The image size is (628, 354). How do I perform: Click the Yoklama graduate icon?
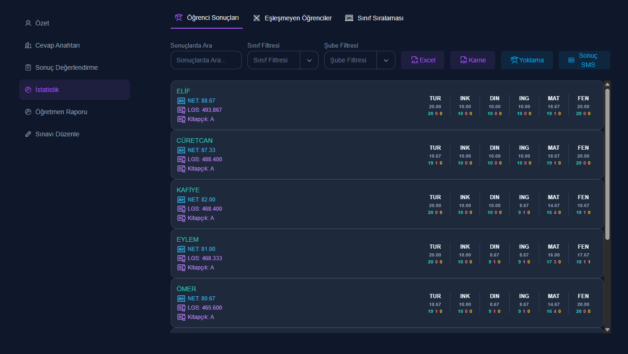pos(514,60)
